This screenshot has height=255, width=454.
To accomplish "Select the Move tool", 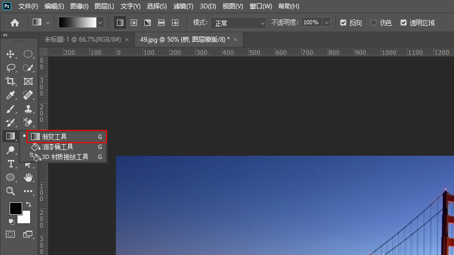I will (x=11, y=54).
